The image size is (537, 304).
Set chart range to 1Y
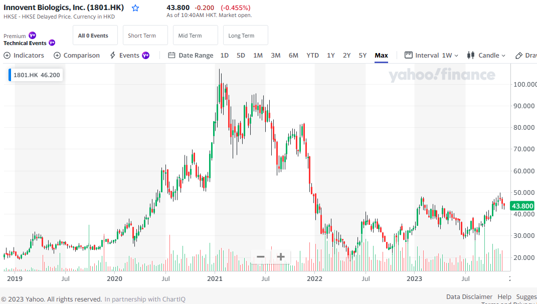(x=330, y=56)
